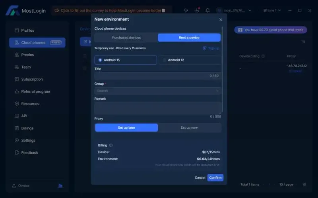The image size is (318, 198).
Task: Click the Device billing help icon
Action: pos(263,56)
